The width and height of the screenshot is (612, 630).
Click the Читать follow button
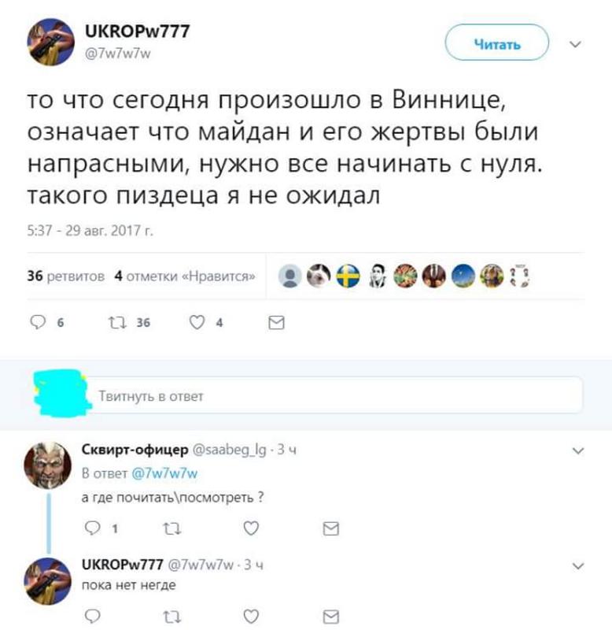pos(497,43)
